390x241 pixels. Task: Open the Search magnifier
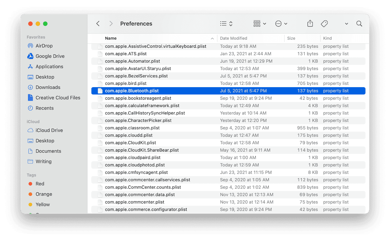359,24
